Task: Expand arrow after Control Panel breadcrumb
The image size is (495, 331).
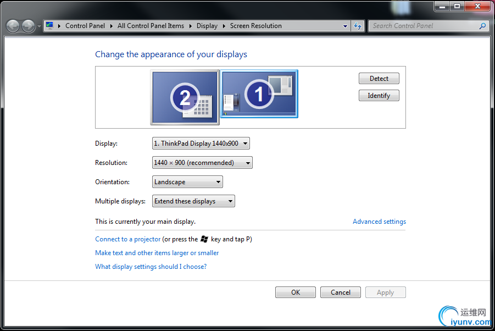Action: click(112, 26)
